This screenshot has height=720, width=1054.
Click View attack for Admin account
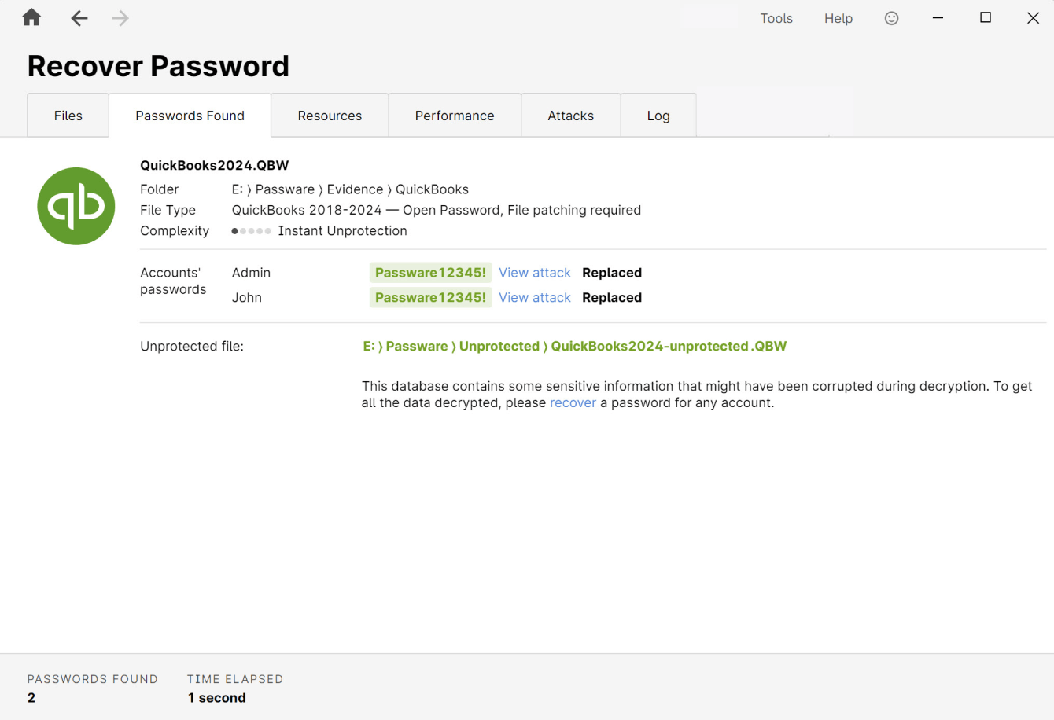[535, 273]
